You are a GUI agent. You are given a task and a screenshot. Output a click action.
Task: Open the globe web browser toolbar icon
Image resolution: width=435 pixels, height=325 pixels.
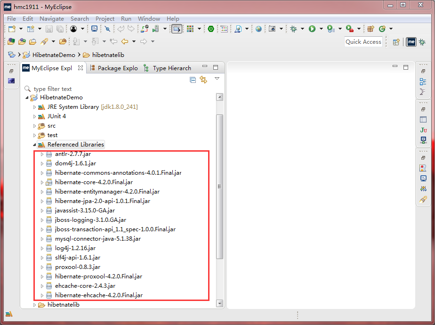(258, 29)
